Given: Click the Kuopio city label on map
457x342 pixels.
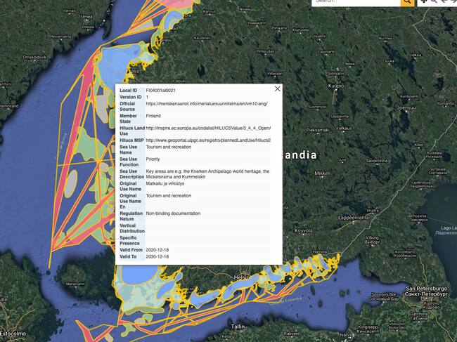Looking at the screenshot, I should tap(336, 86).
